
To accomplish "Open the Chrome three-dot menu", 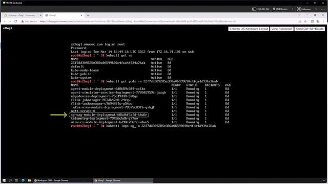I will tap(323, 21).
